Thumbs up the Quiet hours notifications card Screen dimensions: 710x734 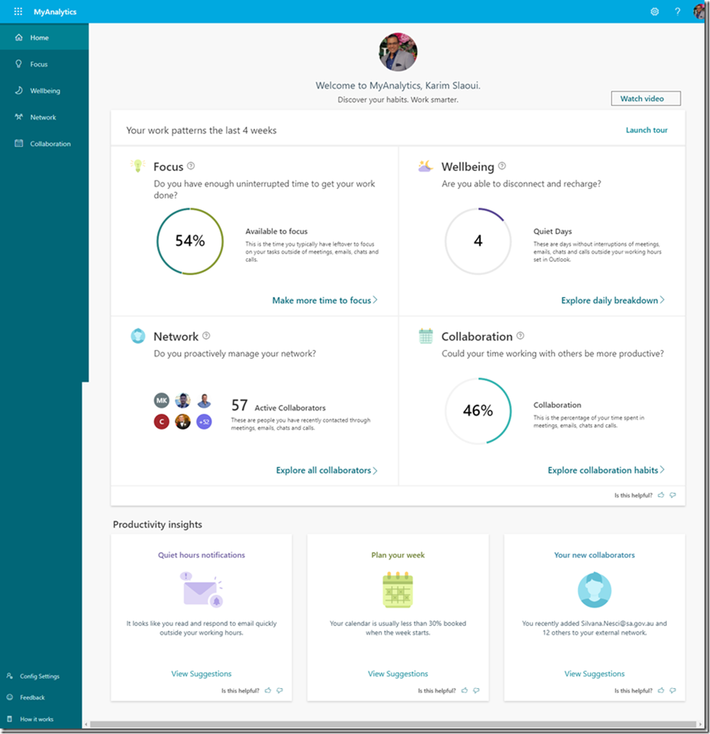[x=268, y=690]
